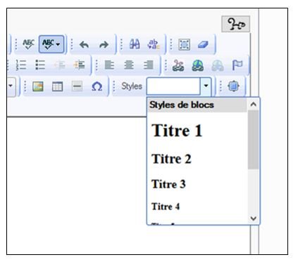
Task: Click the spell check ABC icon
Action: 28,44
